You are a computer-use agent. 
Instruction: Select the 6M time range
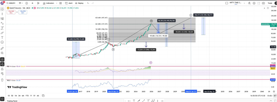tap(23, 96)
